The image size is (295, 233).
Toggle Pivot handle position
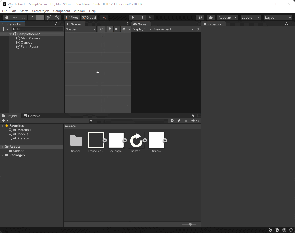tap(72, 17)
